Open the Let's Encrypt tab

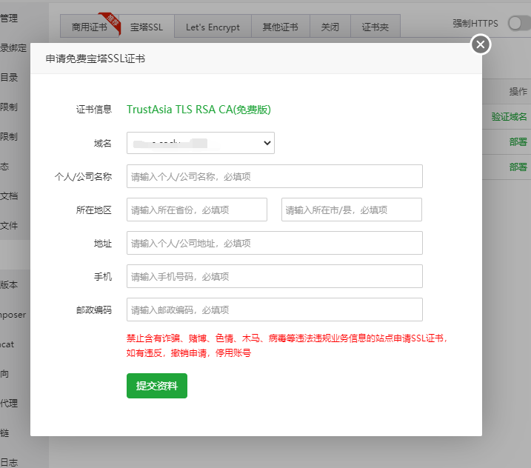pyautogui.click(x=213, y=27)
